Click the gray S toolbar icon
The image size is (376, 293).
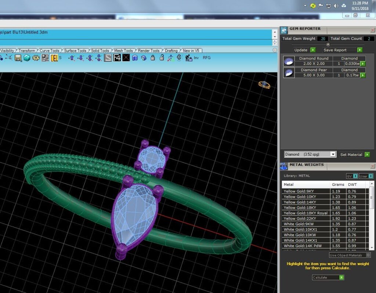coord(108,58)
